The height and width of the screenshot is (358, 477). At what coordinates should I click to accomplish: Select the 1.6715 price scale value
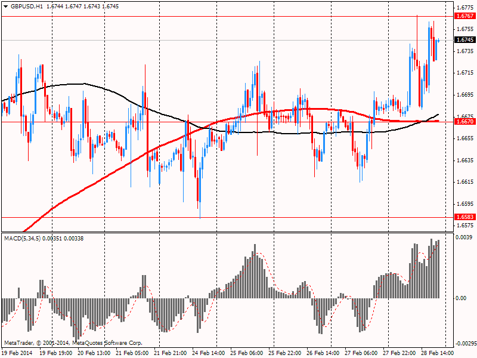pyautogui.click(x=466, y=73)
